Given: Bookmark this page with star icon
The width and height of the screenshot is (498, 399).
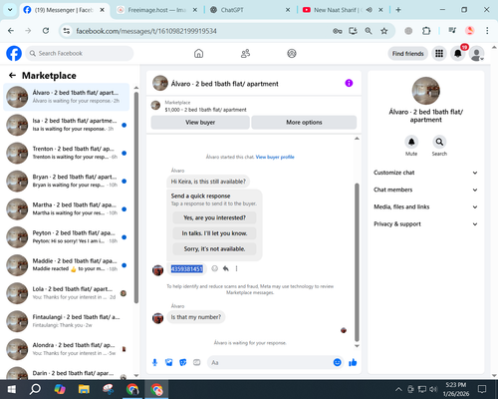Looking at the screenshot, I should coord(384,31).
